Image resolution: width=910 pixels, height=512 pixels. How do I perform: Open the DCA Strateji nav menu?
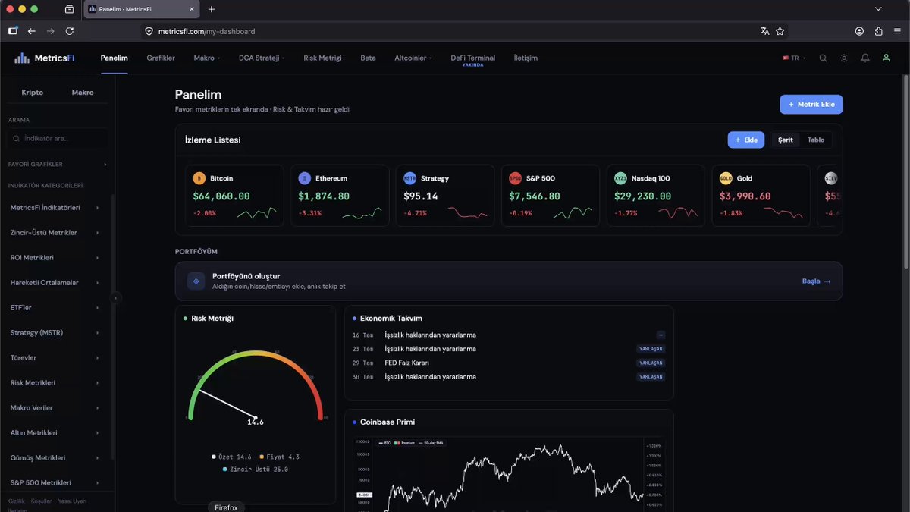click(262, 58)
